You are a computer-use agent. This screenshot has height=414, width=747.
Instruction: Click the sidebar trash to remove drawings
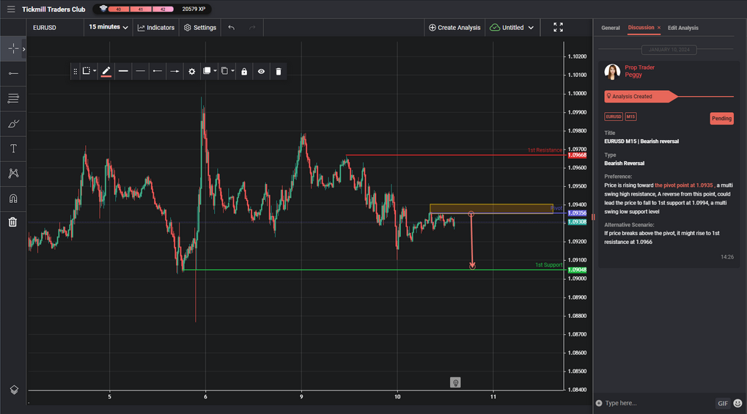[x=13, y=221]
